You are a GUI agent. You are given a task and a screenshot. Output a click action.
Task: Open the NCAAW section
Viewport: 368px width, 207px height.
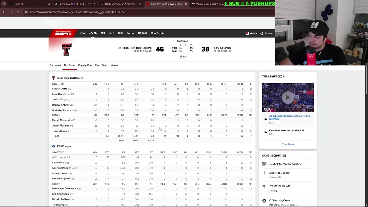click(x=142, y=33)
